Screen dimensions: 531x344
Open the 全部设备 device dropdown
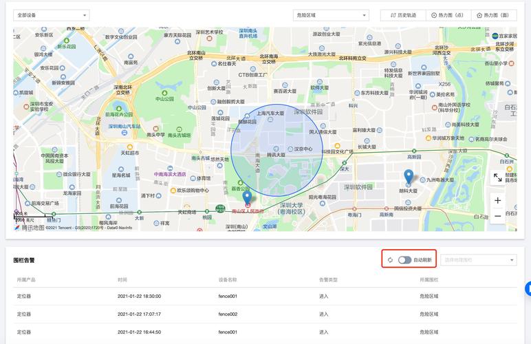click(52, 15)
